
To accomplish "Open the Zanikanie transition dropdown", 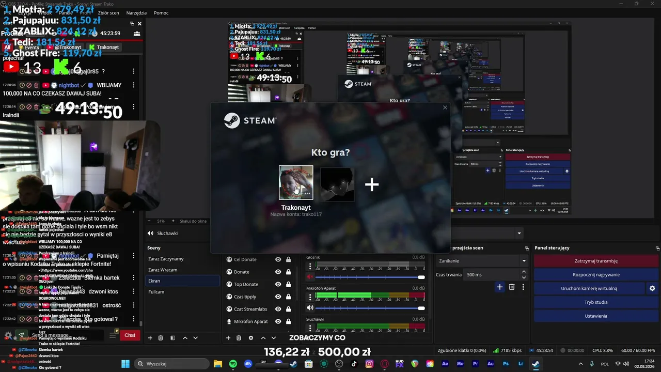I will pyautogui.click(x=482, y=261).
